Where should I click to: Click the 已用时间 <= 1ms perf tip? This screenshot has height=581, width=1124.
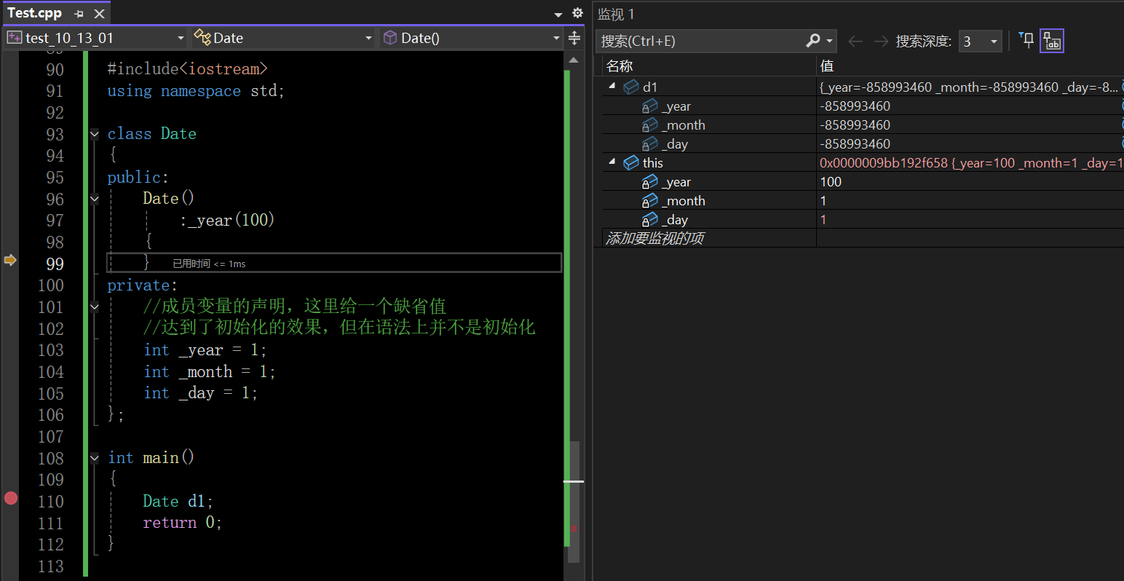(209, 264)
